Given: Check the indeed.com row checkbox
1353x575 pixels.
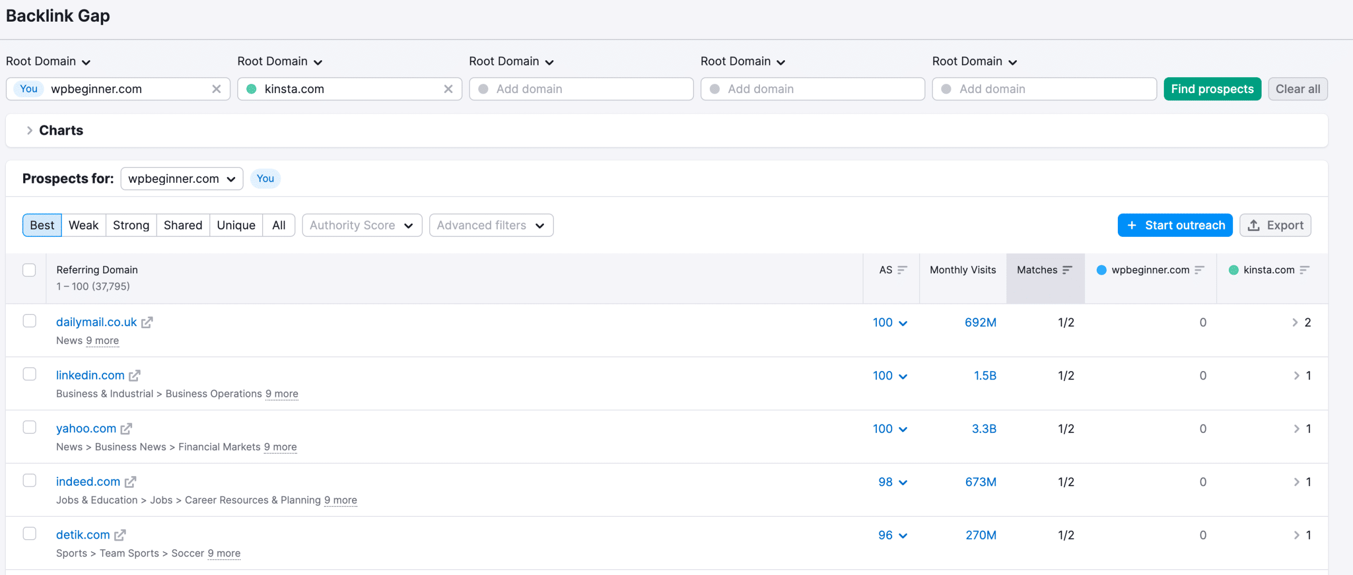Looking at the screenshot, I should 29,480.
